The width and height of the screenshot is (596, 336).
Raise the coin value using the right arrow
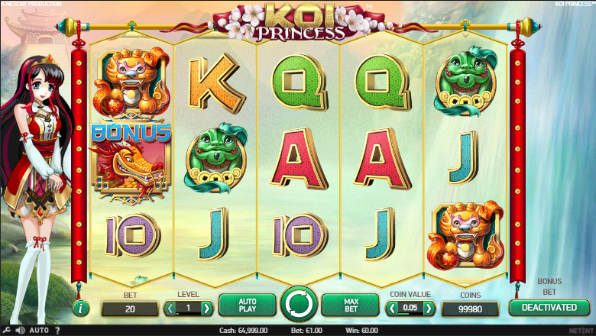tap(429, 309)
